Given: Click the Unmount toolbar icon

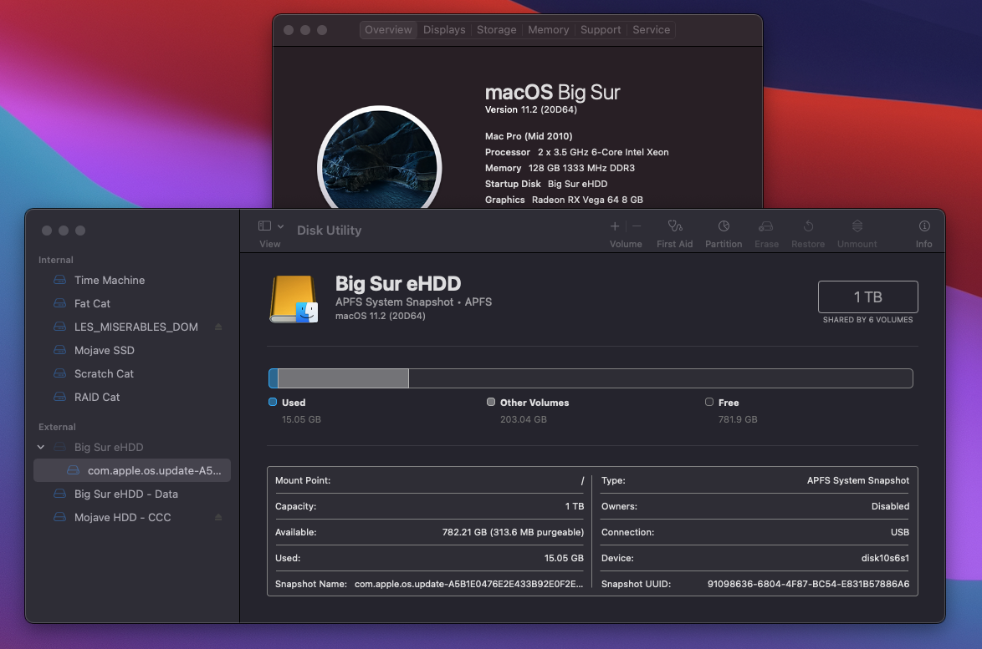Looking at the screenshot, I should tap(857, 226).
